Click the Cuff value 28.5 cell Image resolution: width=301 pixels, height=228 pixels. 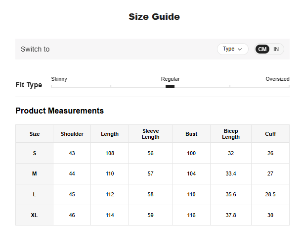270,194
